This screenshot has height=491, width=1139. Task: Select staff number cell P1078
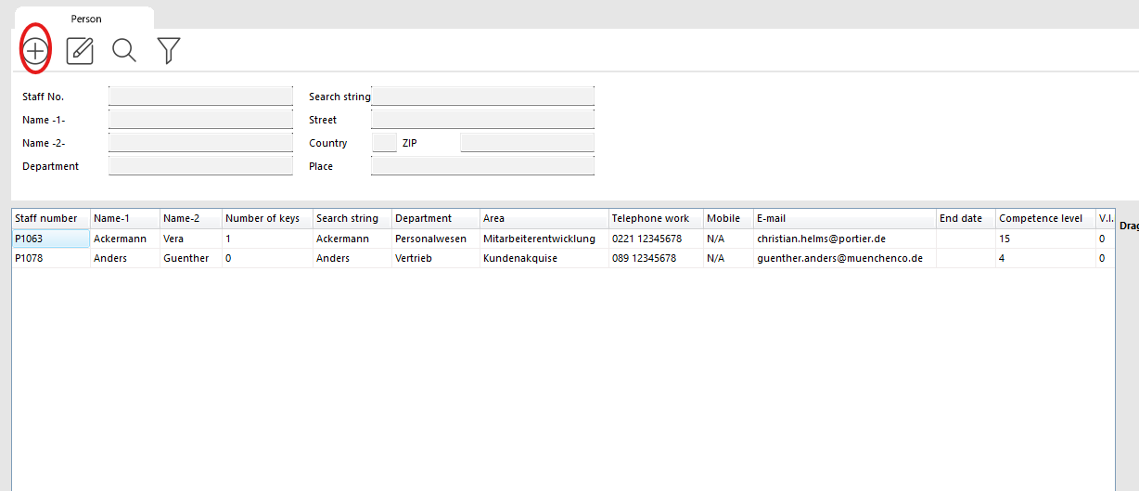coord(51,258)
